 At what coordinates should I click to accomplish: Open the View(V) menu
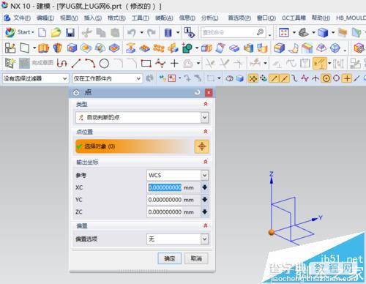[x=69, y=18]
